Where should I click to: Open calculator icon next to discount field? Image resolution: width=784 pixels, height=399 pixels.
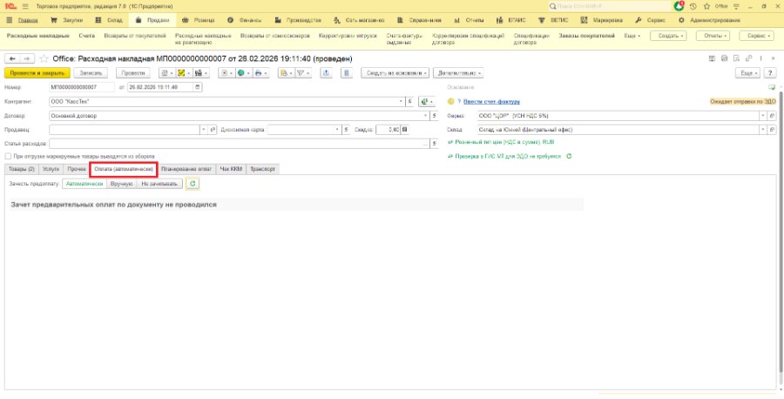click(404, 130)
